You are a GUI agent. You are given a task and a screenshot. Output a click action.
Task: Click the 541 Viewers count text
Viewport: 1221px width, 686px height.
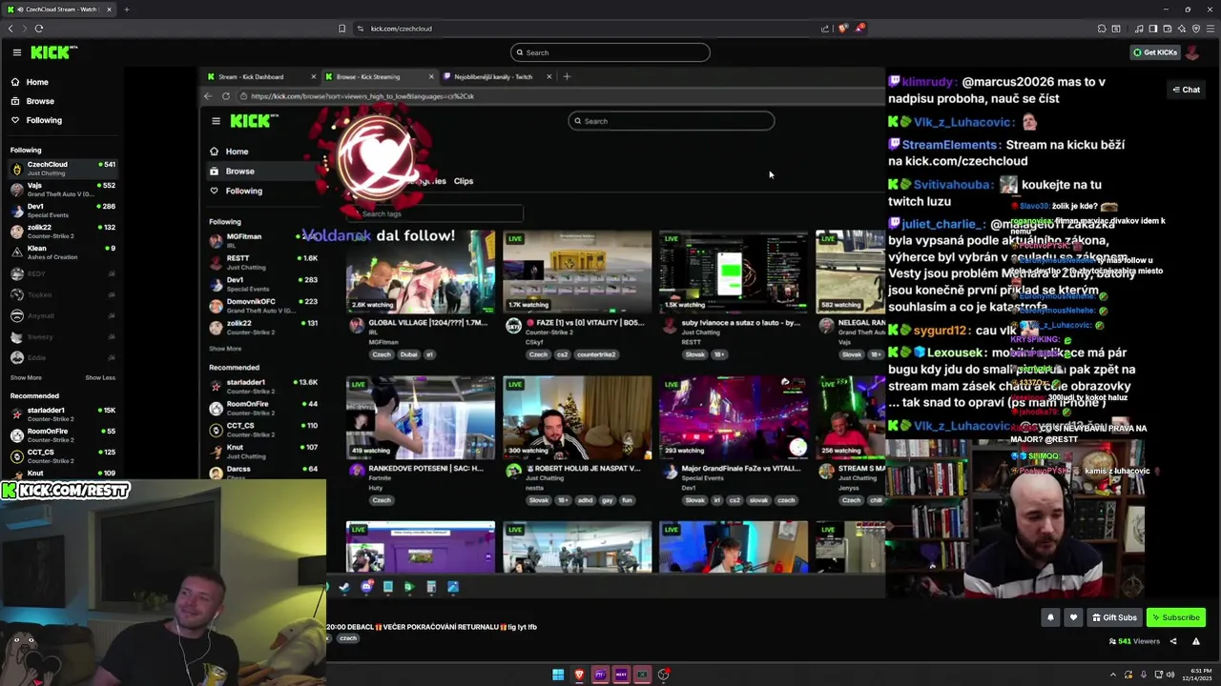1139,641
